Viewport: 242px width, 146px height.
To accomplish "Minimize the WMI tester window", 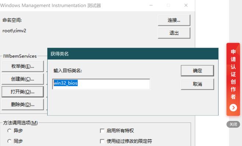I will coord(151,5).
